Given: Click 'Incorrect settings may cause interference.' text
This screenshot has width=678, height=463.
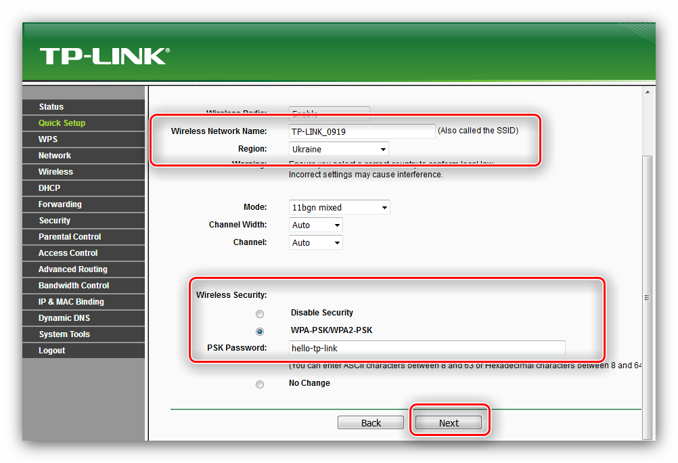Looking at the screenshot, I should [x=366, y=175].
